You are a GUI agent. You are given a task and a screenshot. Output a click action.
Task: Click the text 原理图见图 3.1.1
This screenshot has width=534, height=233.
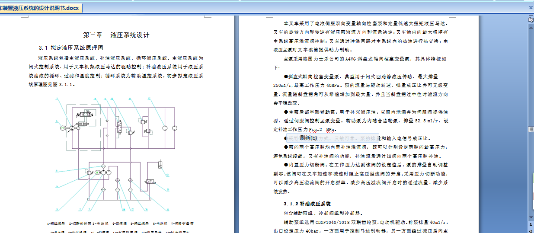(53, 85)
